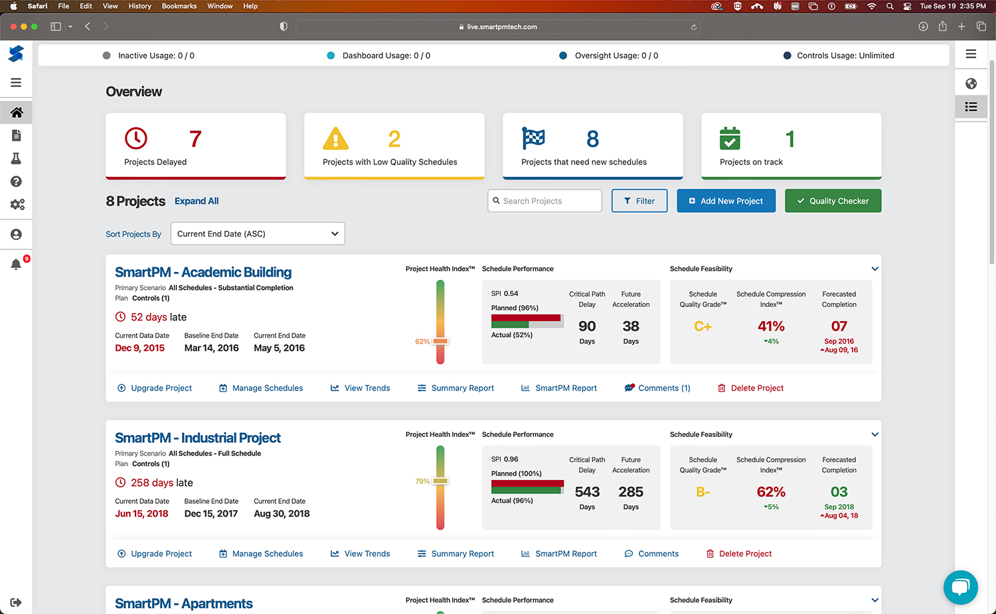Screen dimensions: 996x614
Task: Open the Safari Window menu
Action: pos(220,6)
